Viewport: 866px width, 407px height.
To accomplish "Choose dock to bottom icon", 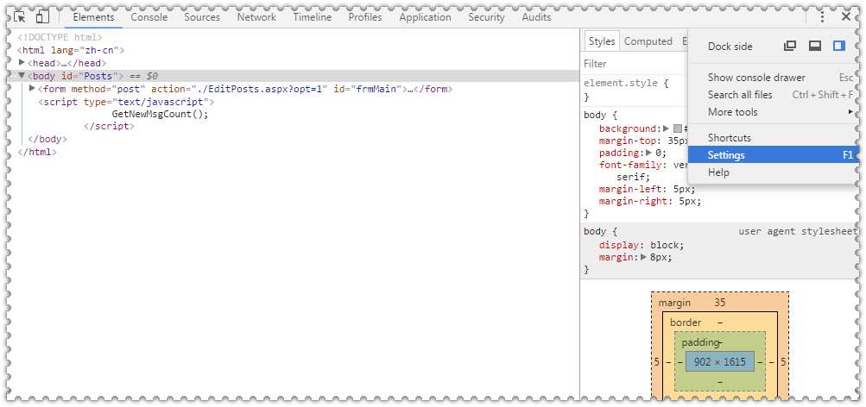I will click(x=815, y=46).
